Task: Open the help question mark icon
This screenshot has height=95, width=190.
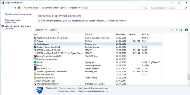Action: click(x=186, y=30)
